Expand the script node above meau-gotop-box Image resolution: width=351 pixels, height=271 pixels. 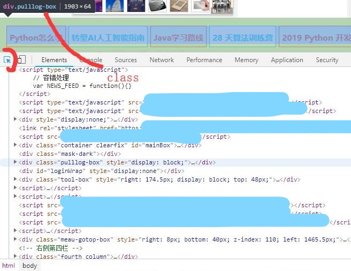(15, 230)
